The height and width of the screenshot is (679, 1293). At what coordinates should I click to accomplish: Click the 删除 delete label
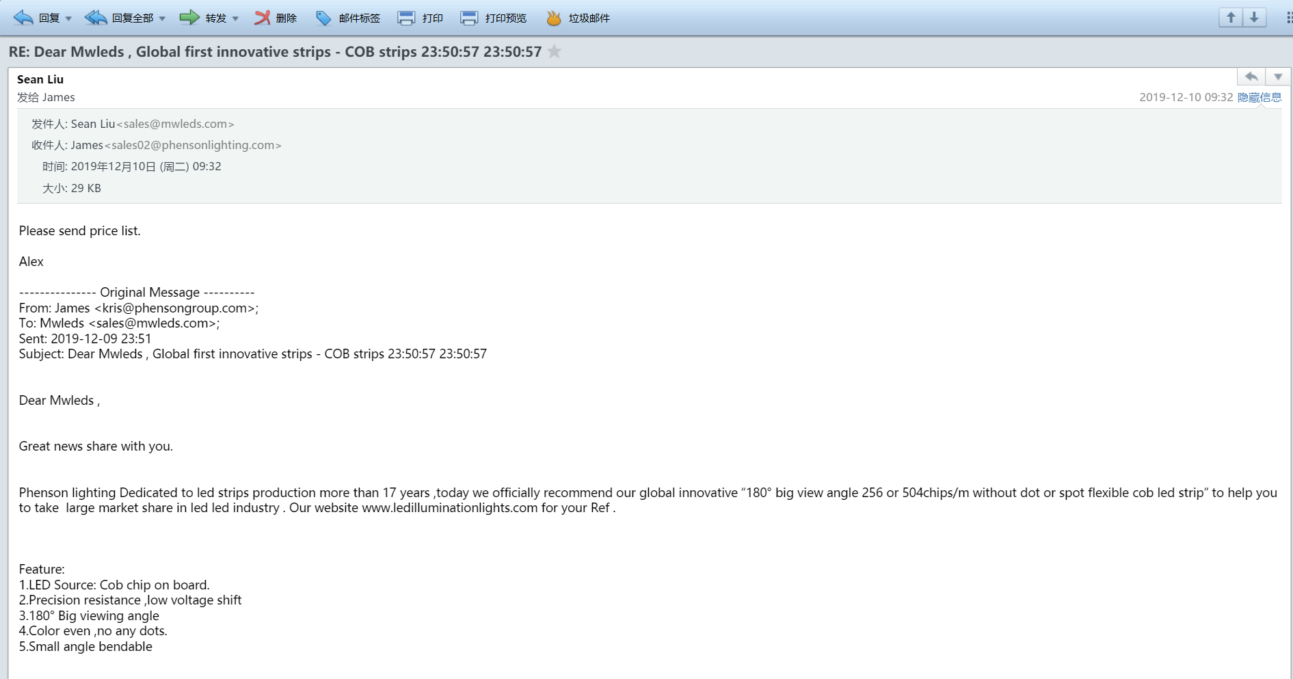[286, 18]
